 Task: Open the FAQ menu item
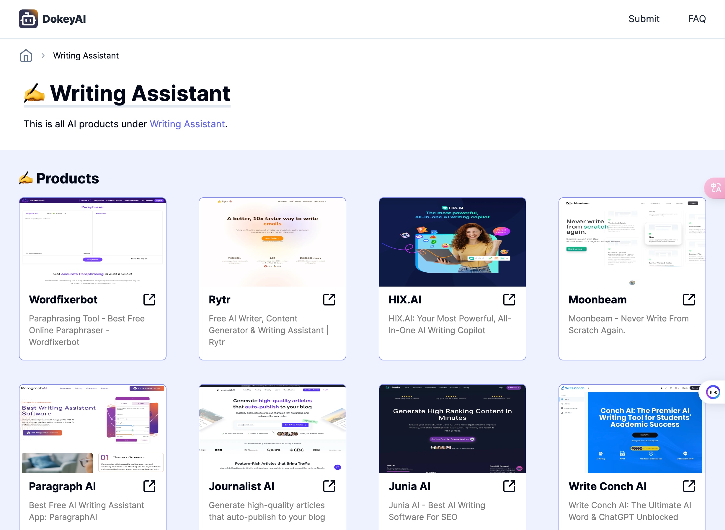(697, 19)
